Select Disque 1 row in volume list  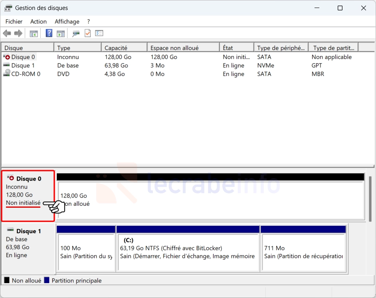pos(23,66)
